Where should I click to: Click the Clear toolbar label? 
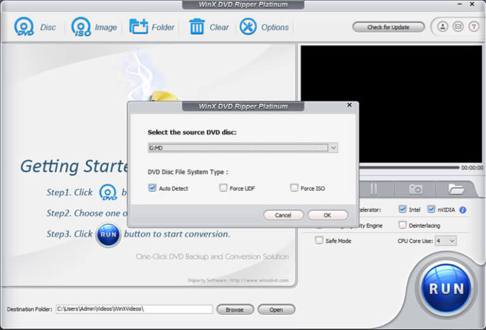click(219, 27)
